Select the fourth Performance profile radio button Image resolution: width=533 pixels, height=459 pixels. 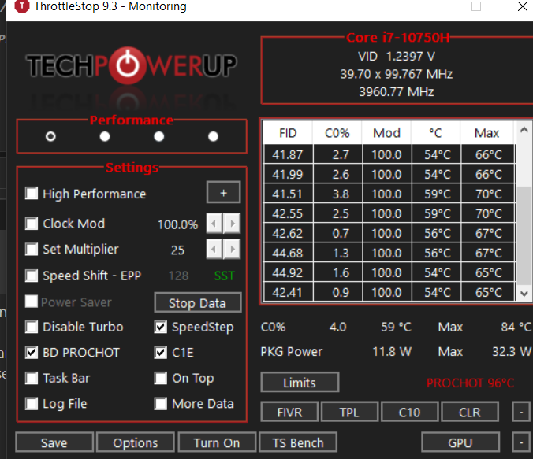point(213,136)
